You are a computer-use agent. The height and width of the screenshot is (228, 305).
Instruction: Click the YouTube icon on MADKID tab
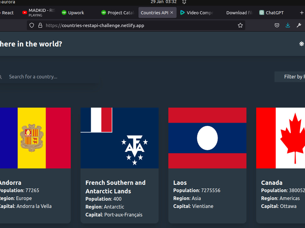pos(24,12)
